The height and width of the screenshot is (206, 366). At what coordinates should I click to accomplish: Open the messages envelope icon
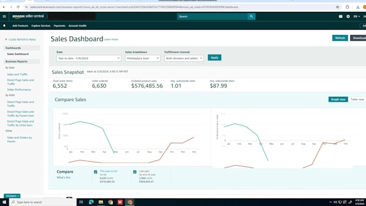[341, 16]
